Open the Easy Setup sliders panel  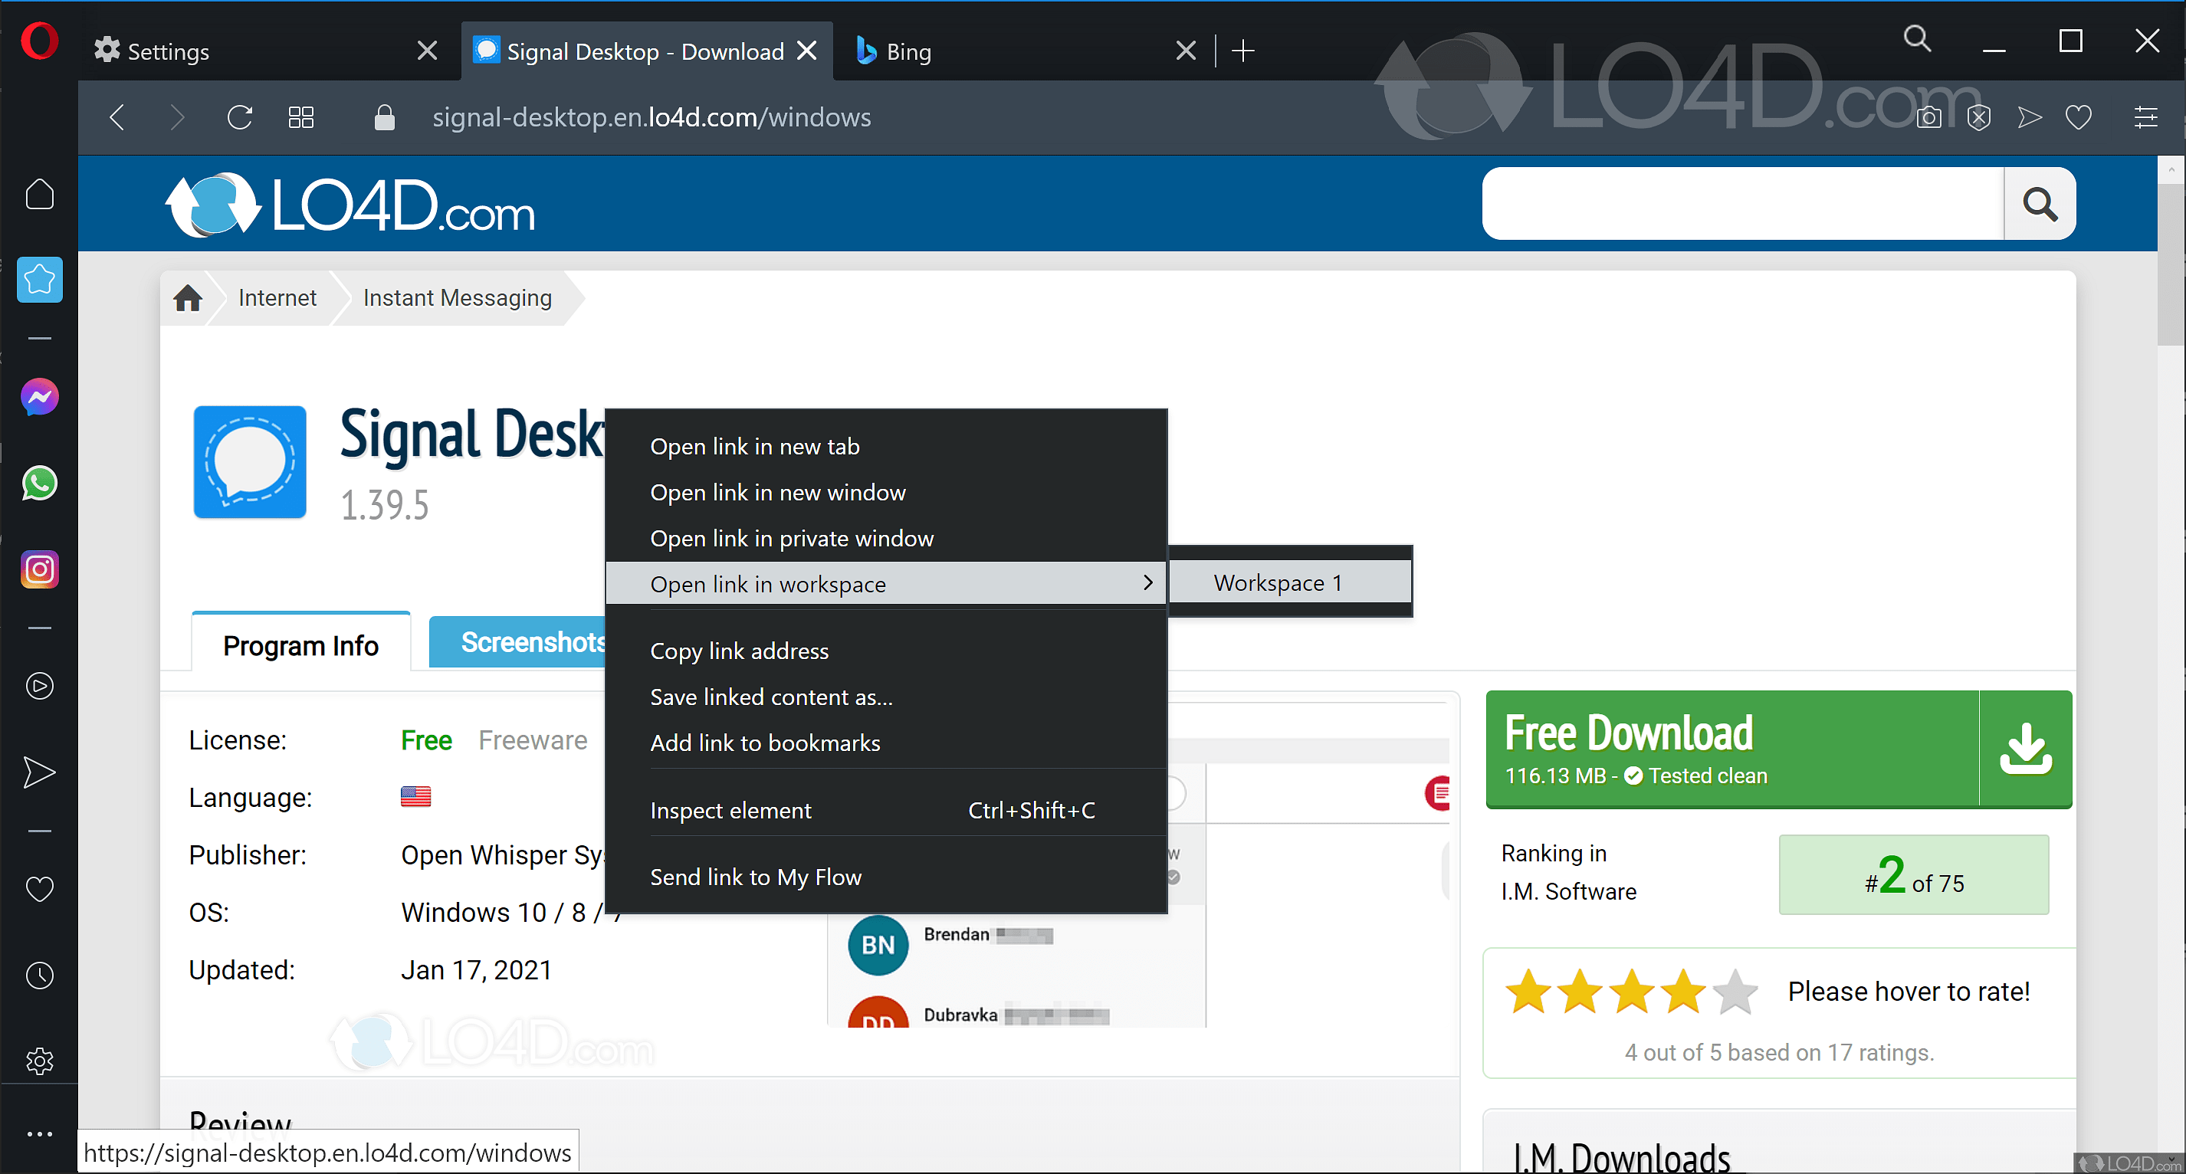pos(2146,117)
